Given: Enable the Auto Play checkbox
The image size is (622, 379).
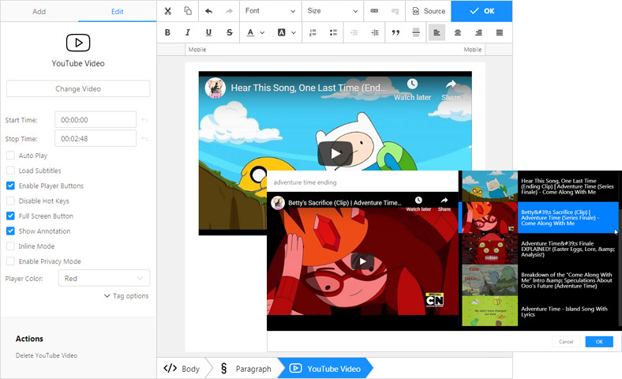Looking at the screenshot, I should (x=11, y=156).
